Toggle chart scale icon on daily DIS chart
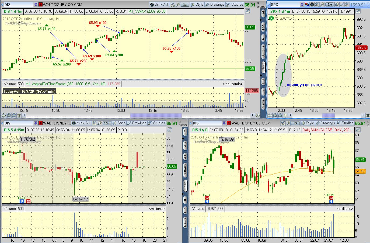 pos(358,130)
